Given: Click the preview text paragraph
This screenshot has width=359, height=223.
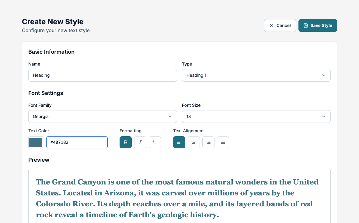Looking at the screenshot, I should click(177, 198).
